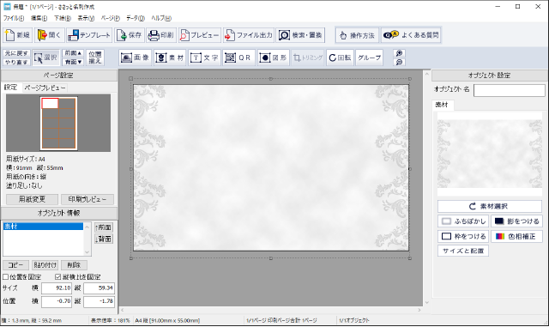Open よくある質問 FAQ

pyautogui.click(x=411, y=35)
